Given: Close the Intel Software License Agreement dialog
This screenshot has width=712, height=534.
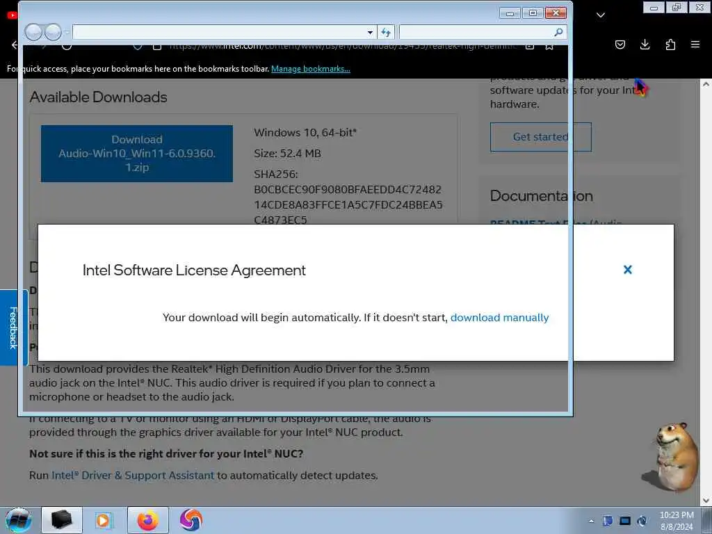Looking at the screenshot, I should (628, 270).
